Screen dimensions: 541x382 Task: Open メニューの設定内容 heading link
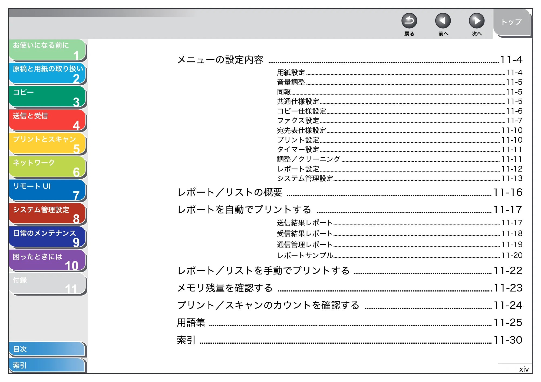click(x=349, y=60)
